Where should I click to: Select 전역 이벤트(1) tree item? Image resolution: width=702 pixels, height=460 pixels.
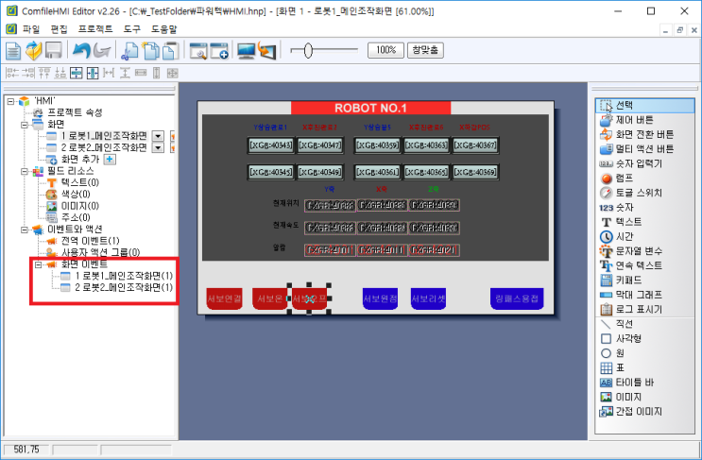90,241
